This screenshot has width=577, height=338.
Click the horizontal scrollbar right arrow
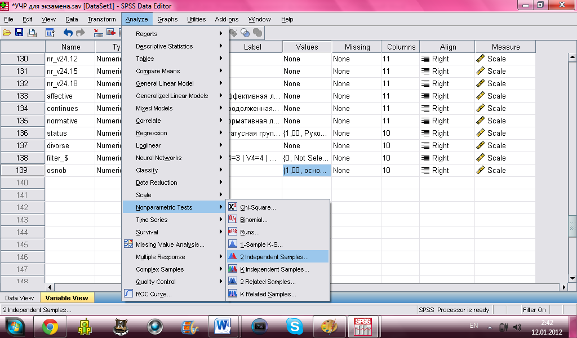click(x=563, y=287)
